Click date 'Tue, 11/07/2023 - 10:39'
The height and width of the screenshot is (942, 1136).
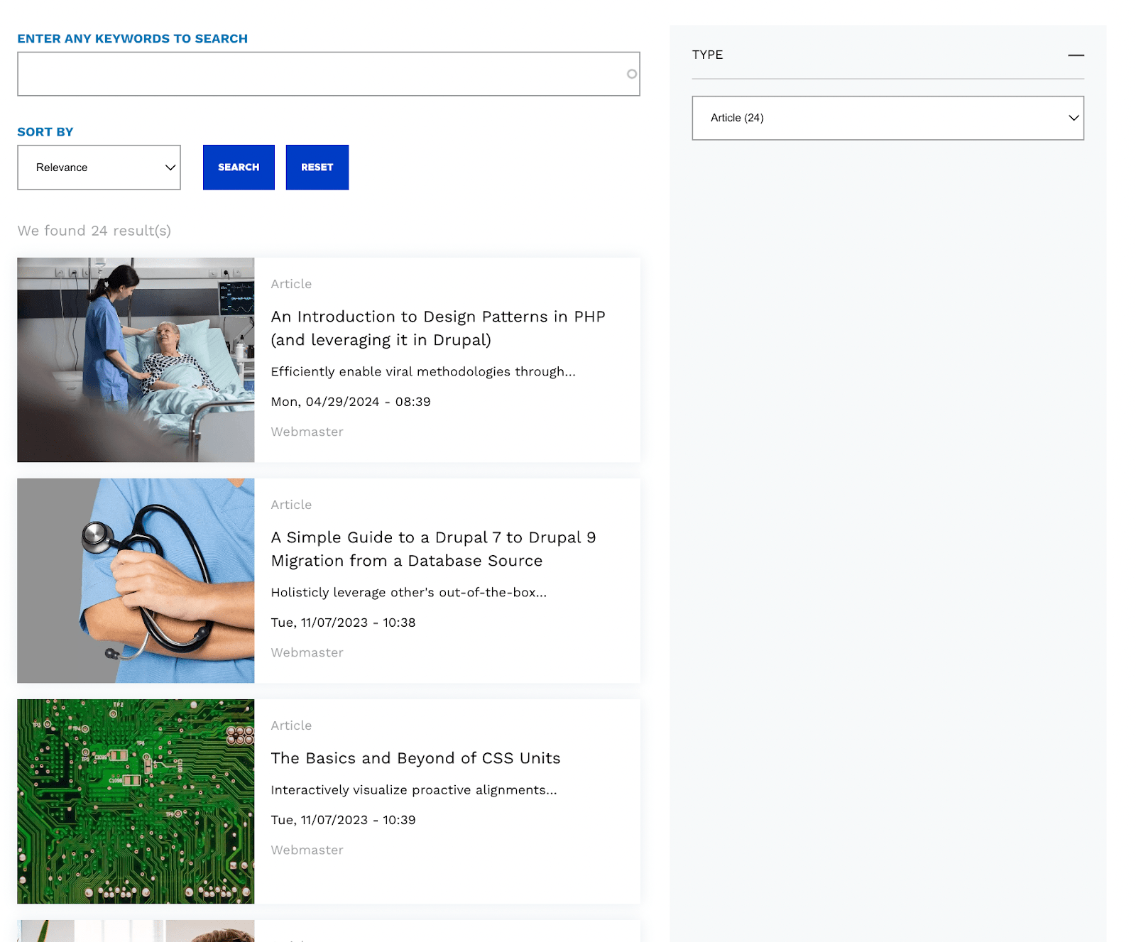pos(343,820)
